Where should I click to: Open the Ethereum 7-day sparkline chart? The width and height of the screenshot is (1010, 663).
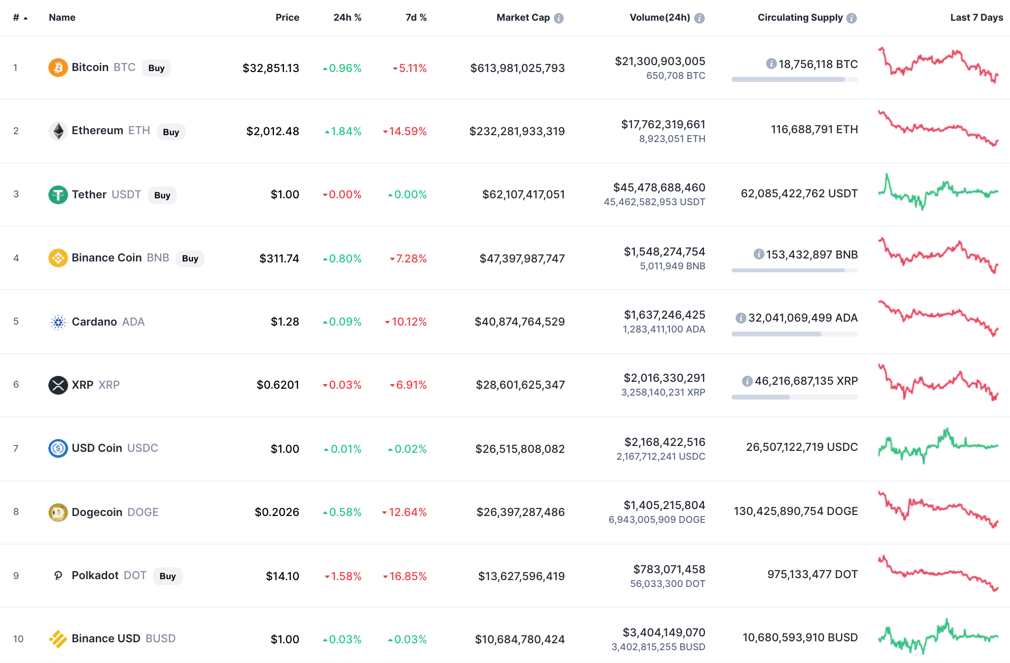click(938, 128)
